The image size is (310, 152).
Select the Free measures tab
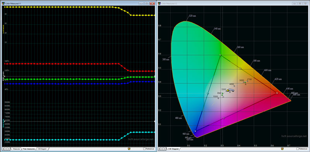(29, 149)
